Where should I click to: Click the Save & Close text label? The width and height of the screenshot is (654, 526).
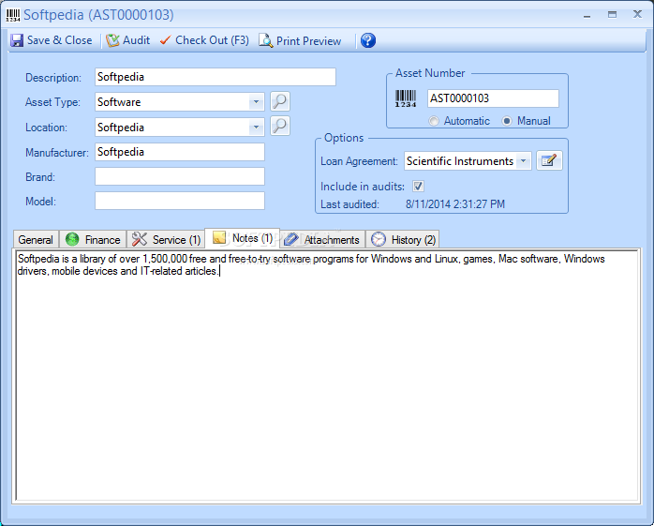pos(60,40)
